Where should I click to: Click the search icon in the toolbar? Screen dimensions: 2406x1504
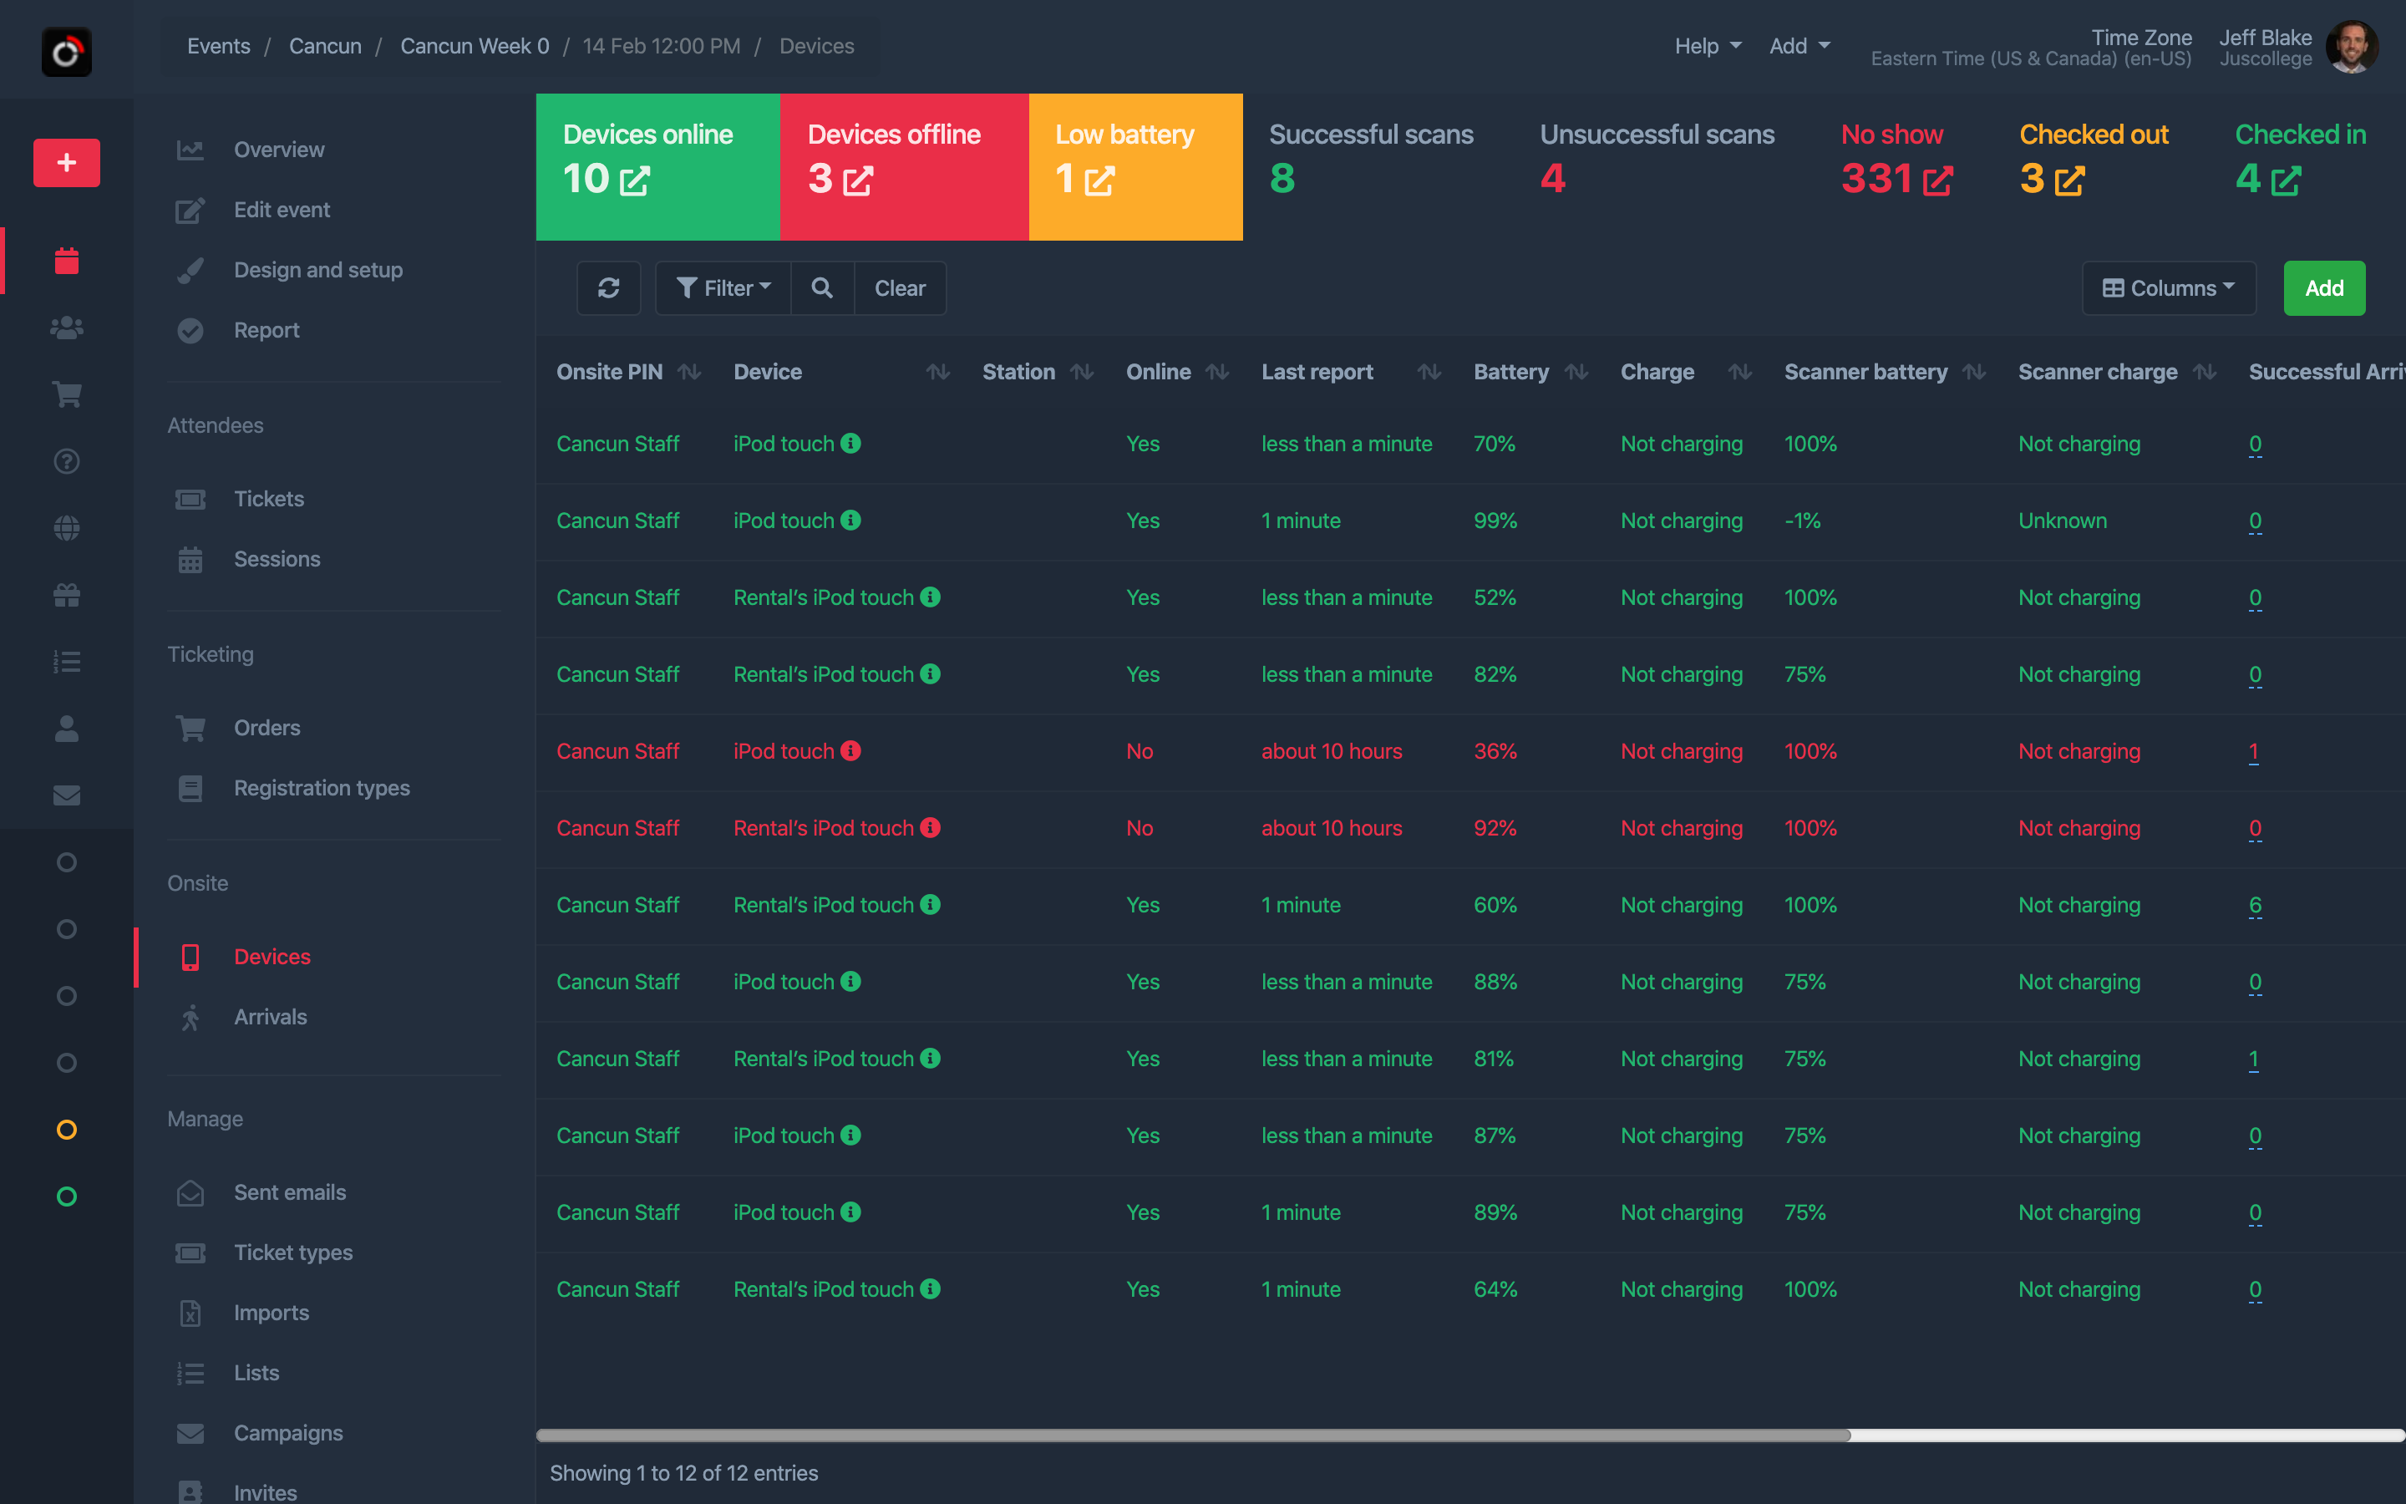coord(823,287)
